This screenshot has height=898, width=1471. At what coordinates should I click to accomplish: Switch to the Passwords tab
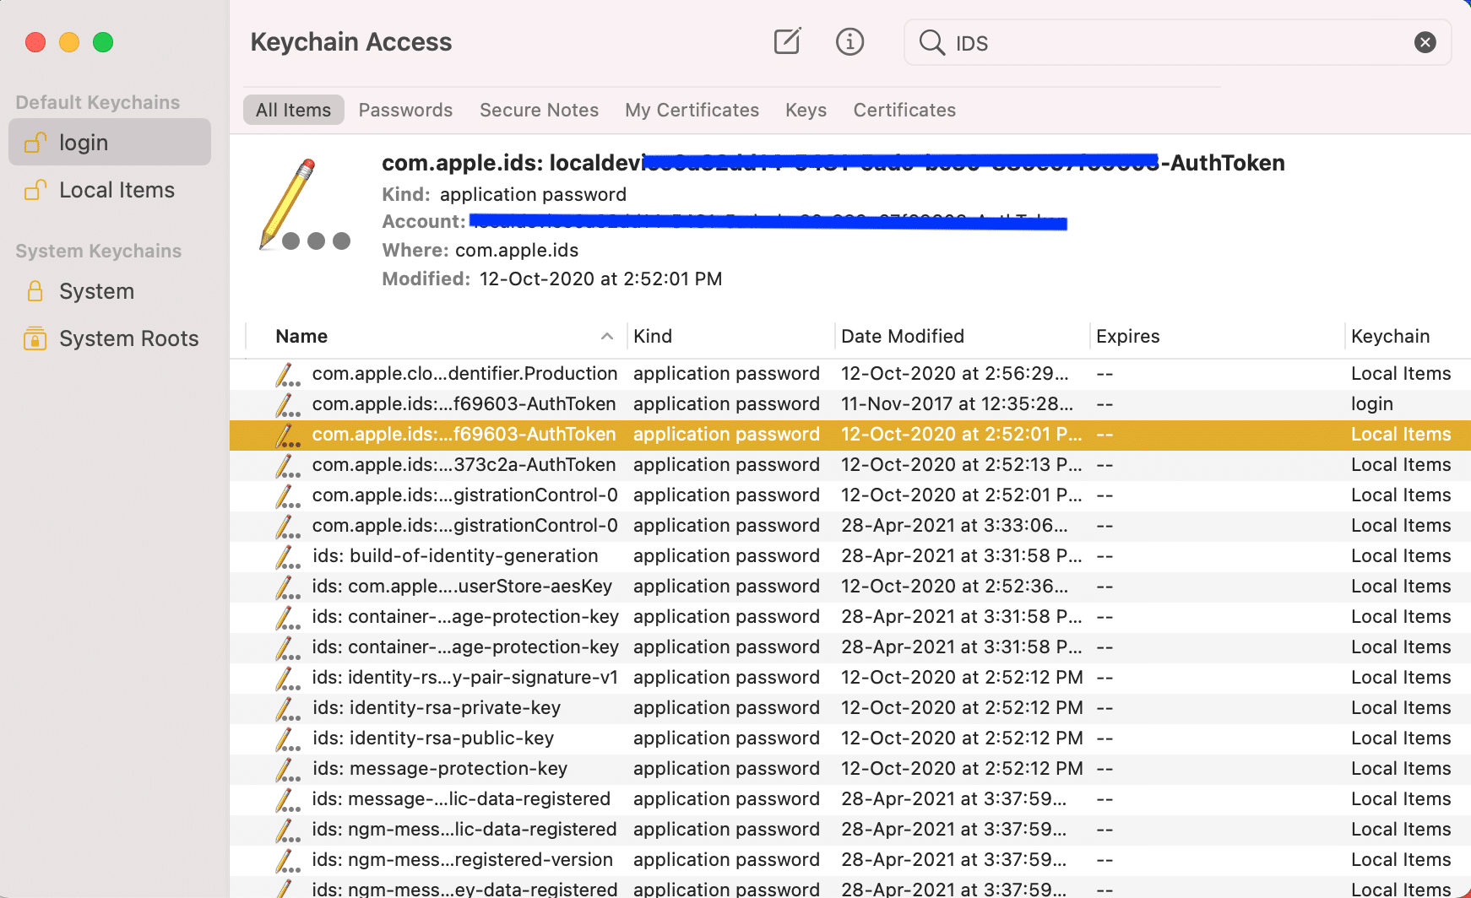click(405, 110)
